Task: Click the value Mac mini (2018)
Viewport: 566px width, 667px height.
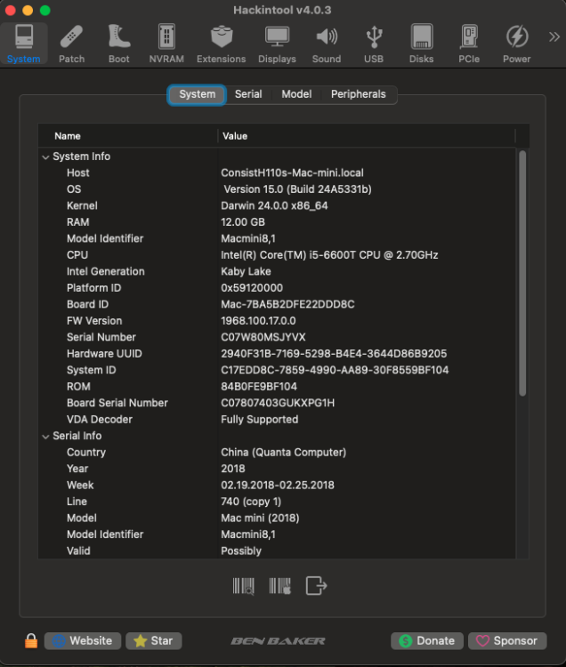Action: click(260, 518)
